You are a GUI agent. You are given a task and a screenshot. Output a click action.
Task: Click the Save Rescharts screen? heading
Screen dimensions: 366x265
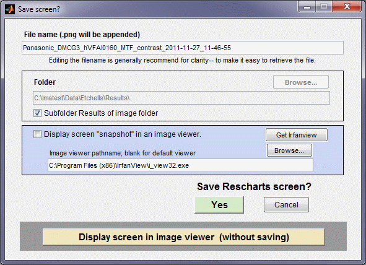pyautogui.click(x=254, y=186)
